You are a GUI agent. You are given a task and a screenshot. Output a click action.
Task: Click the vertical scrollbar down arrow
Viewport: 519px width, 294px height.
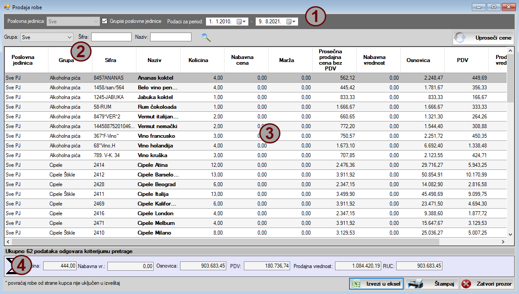510,234
